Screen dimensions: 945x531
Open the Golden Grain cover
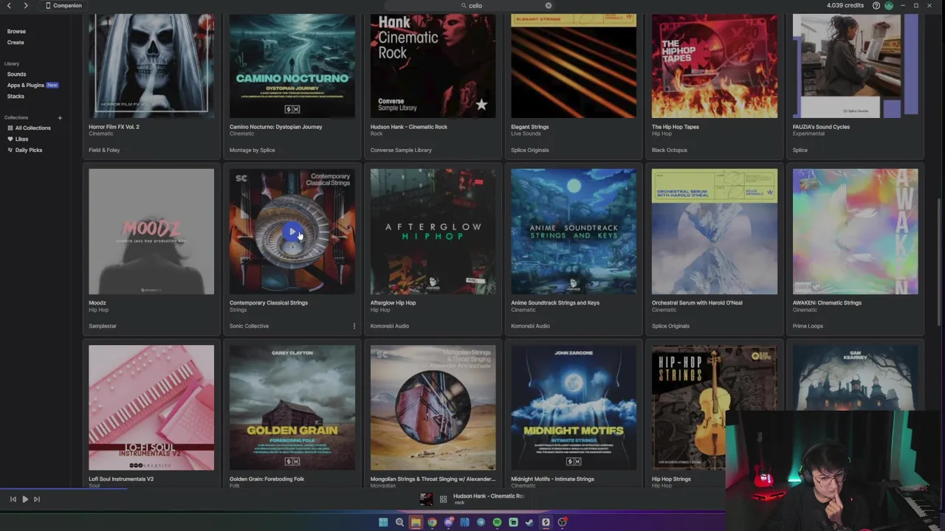point(292,408)
